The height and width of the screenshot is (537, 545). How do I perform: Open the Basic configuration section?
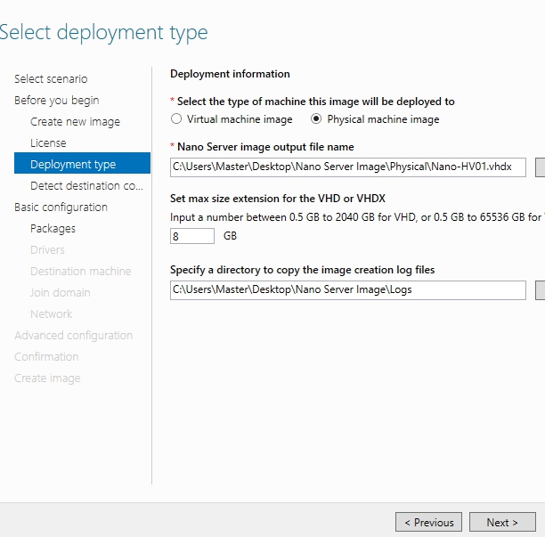click(x=61, y=207)
